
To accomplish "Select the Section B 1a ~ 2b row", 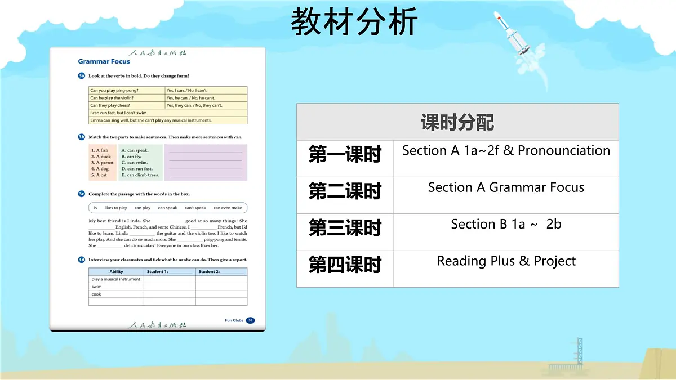I will coord(506,224).
